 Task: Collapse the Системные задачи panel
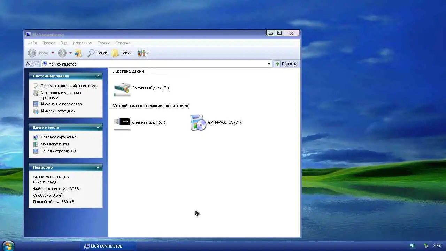pos(98,76)
